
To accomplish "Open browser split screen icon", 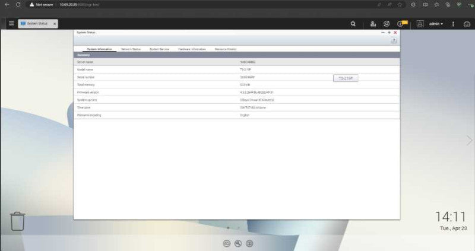I will click(x=425, y=5).
